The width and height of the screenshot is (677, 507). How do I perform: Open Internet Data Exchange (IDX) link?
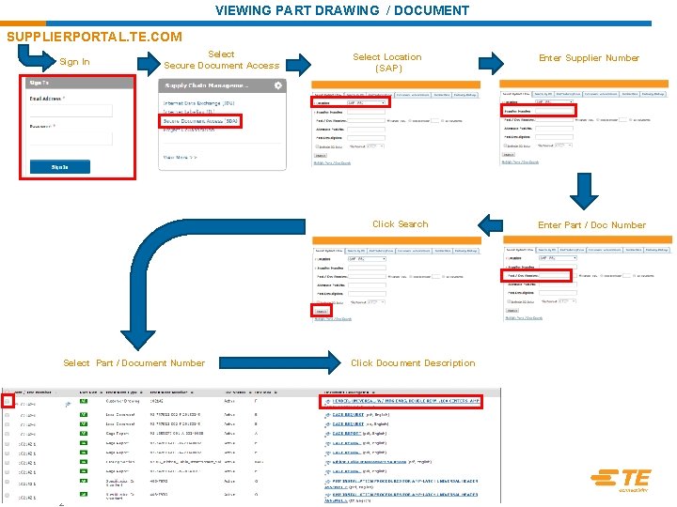(198, 103)
